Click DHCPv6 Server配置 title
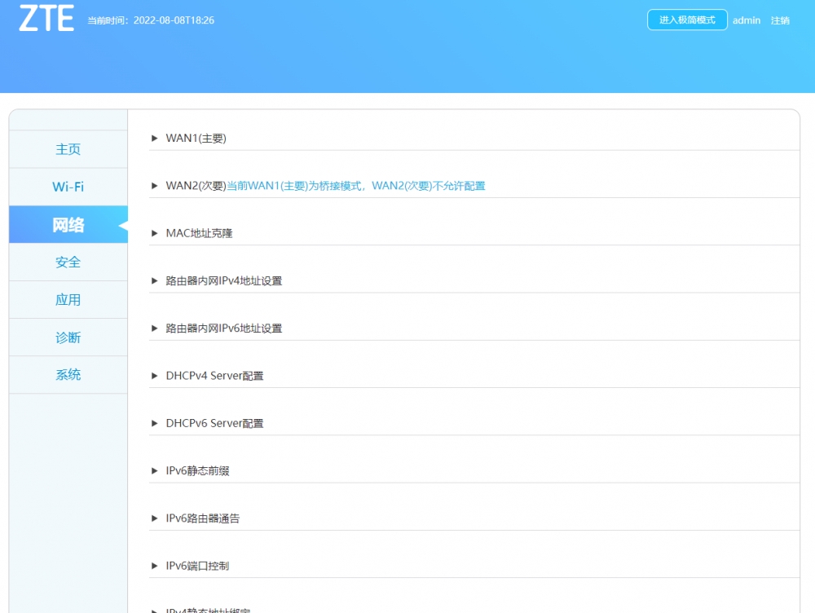Screen dimensions: 815x613 click(x=214, y=423)
